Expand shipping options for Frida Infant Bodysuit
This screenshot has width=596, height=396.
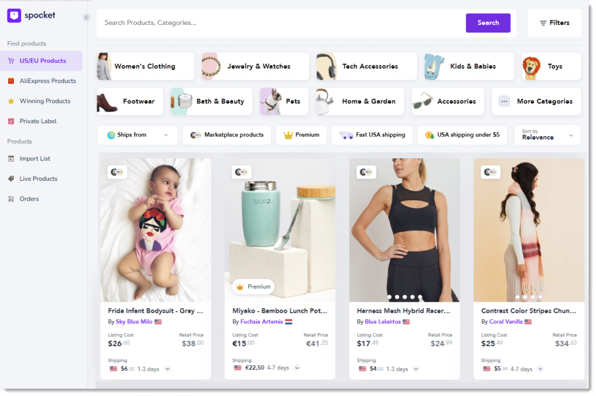pyautogui.click(x=168, y=369)
